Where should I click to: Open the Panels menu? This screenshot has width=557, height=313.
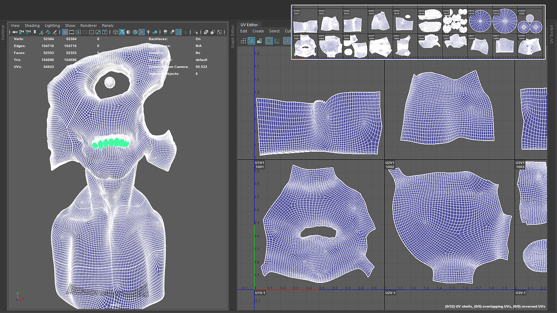108,26
